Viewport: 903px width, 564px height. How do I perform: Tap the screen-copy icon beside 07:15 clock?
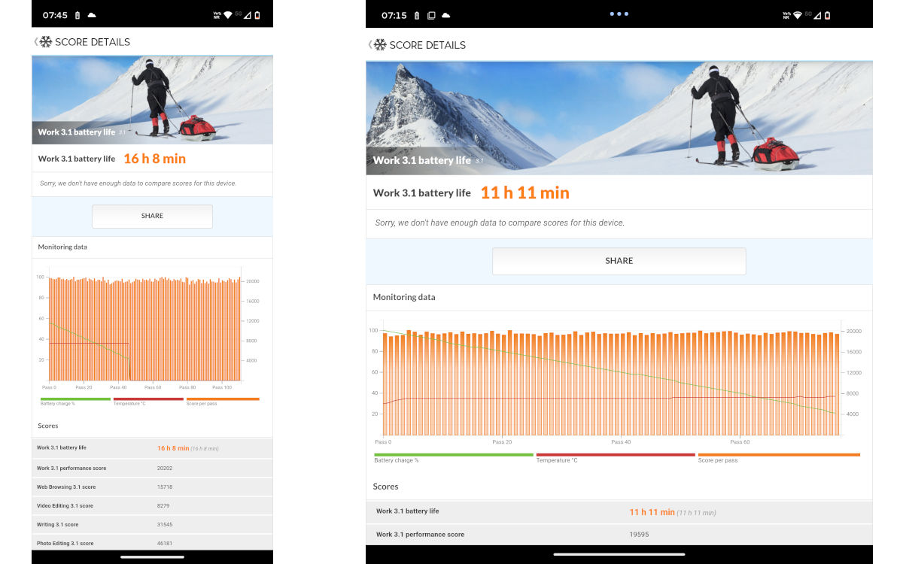pos(431,15)
